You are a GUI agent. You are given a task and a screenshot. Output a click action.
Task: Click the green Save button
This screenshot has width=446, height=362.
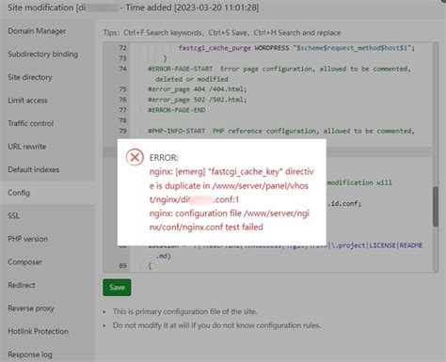tap(117, 288)
